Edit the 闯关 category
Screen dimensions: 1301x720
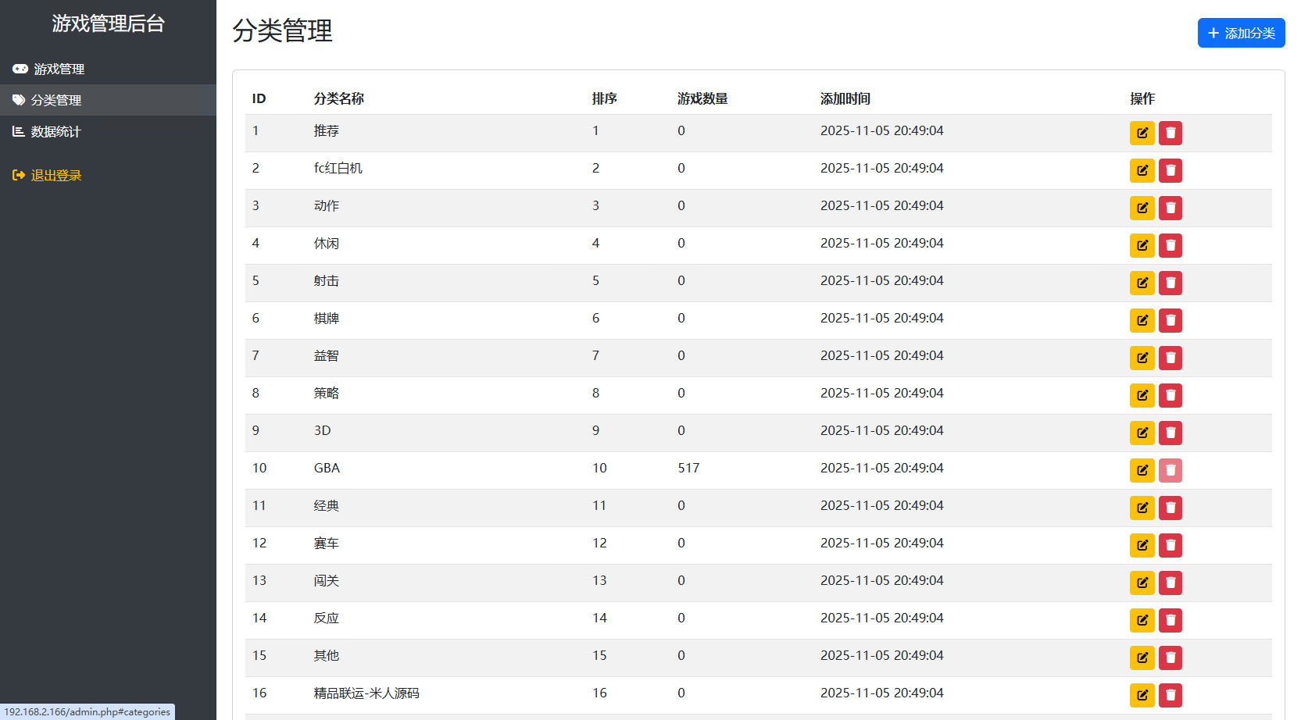click(1142, 583)
